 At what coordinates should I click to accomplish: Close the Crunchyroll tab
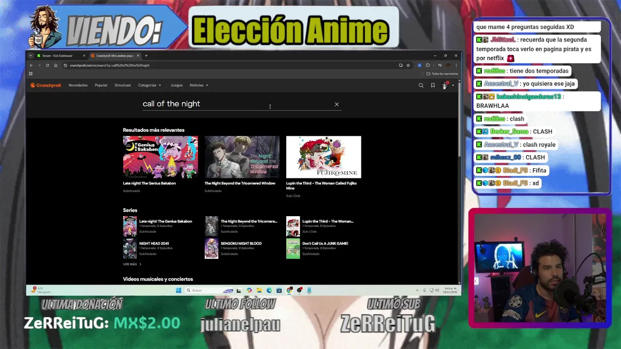click(x=138, y=56)
